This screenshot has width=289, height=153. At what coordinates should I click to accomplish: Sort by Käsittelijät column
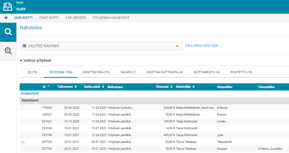pos(194,87)
